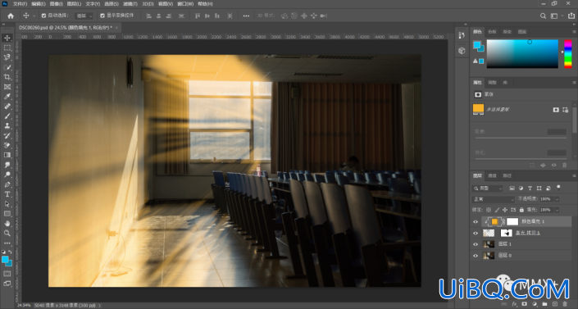Select the Brush tool

point(7,116)
